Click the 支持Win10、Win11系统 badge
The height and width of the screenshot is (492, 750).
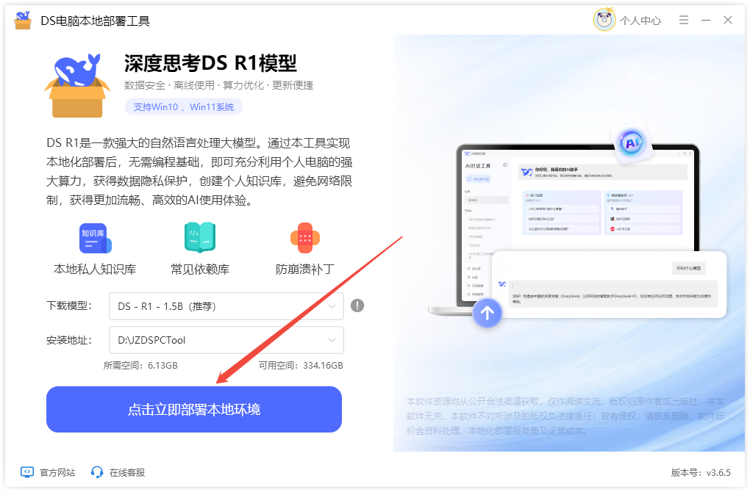tap(184, 107)
